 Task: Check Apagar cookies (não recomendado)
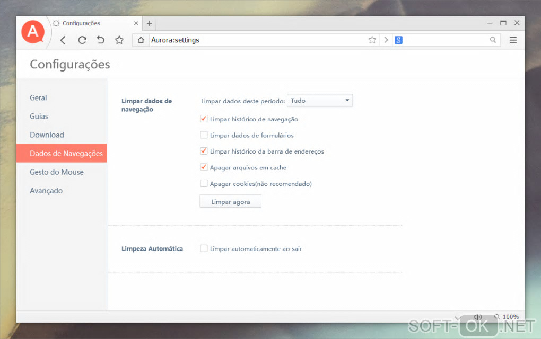point(204,183)
